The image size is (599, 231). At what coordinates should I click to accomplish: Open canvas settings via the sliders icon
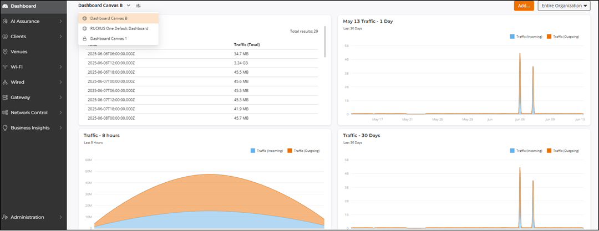[x=139, y=6]
